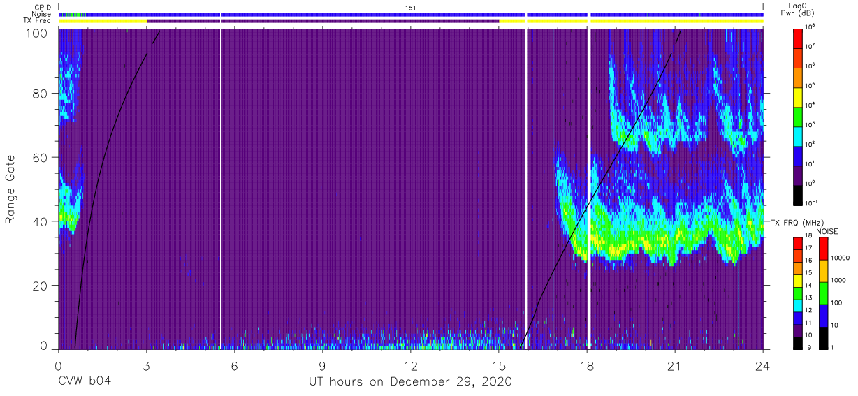Click the NOISE legend value 100

(838, 303)
